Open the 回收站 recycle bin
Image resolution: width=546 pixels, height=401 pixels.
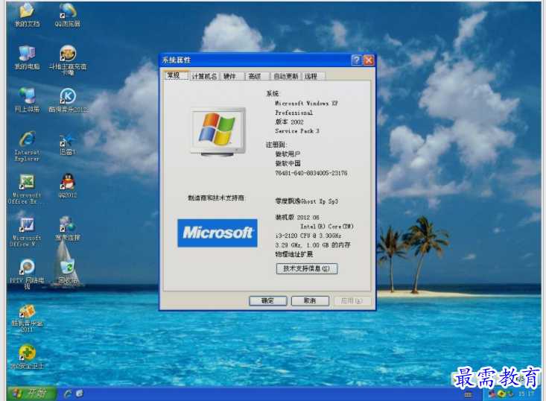(x=68, y=271)
